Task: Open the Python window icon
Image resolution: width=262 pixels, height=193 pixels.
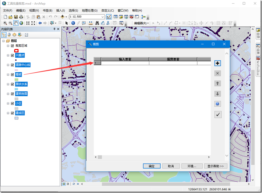Action: (x=137, y=17)
